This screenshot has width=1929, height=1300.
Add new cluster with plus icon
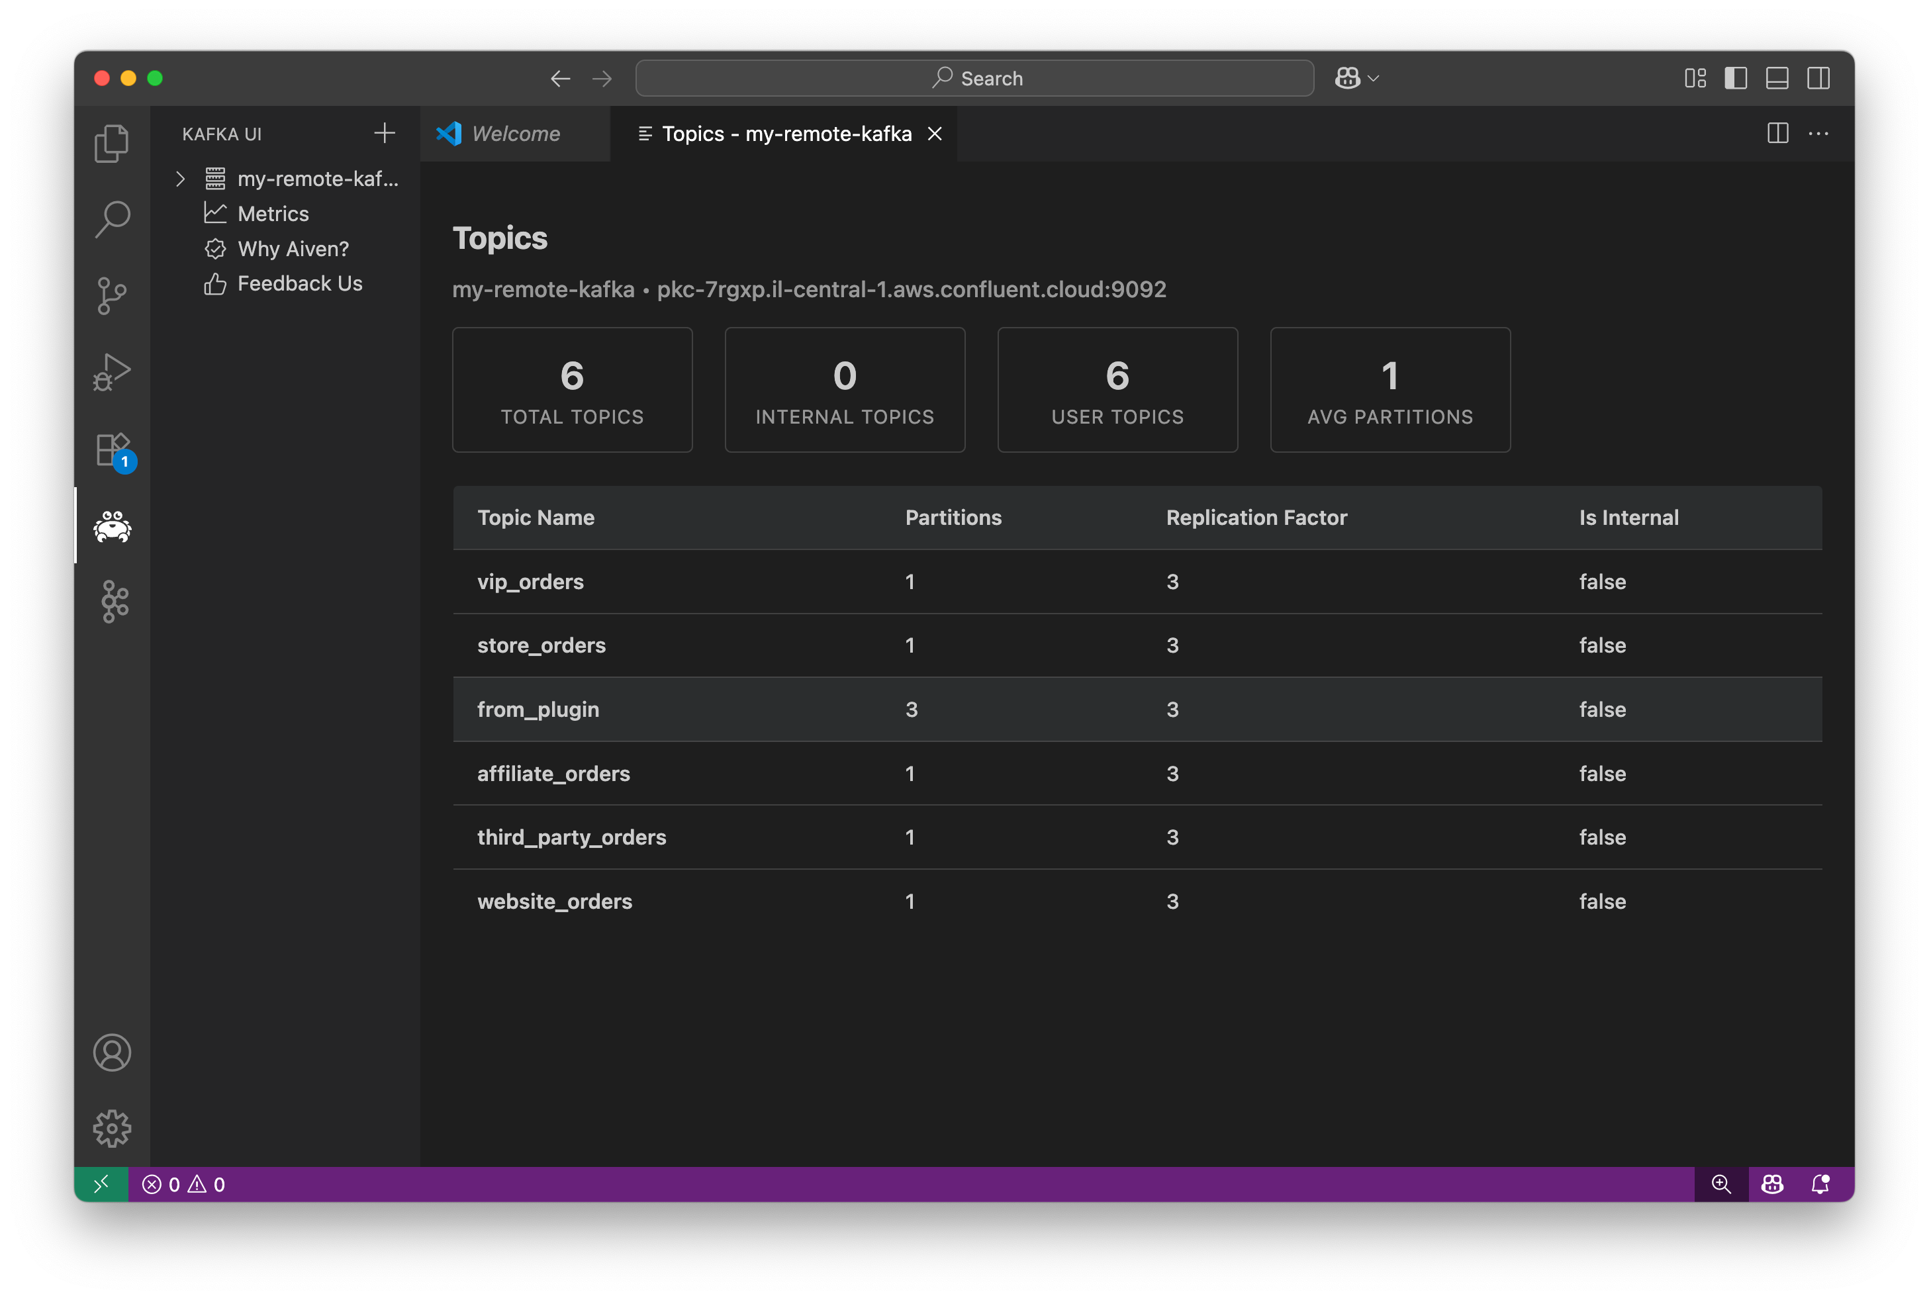point(384,134)
